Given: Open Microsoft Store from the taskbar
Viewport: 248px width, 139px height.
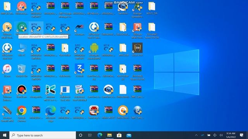Looking at the screenshot, I should pos(119,135).
